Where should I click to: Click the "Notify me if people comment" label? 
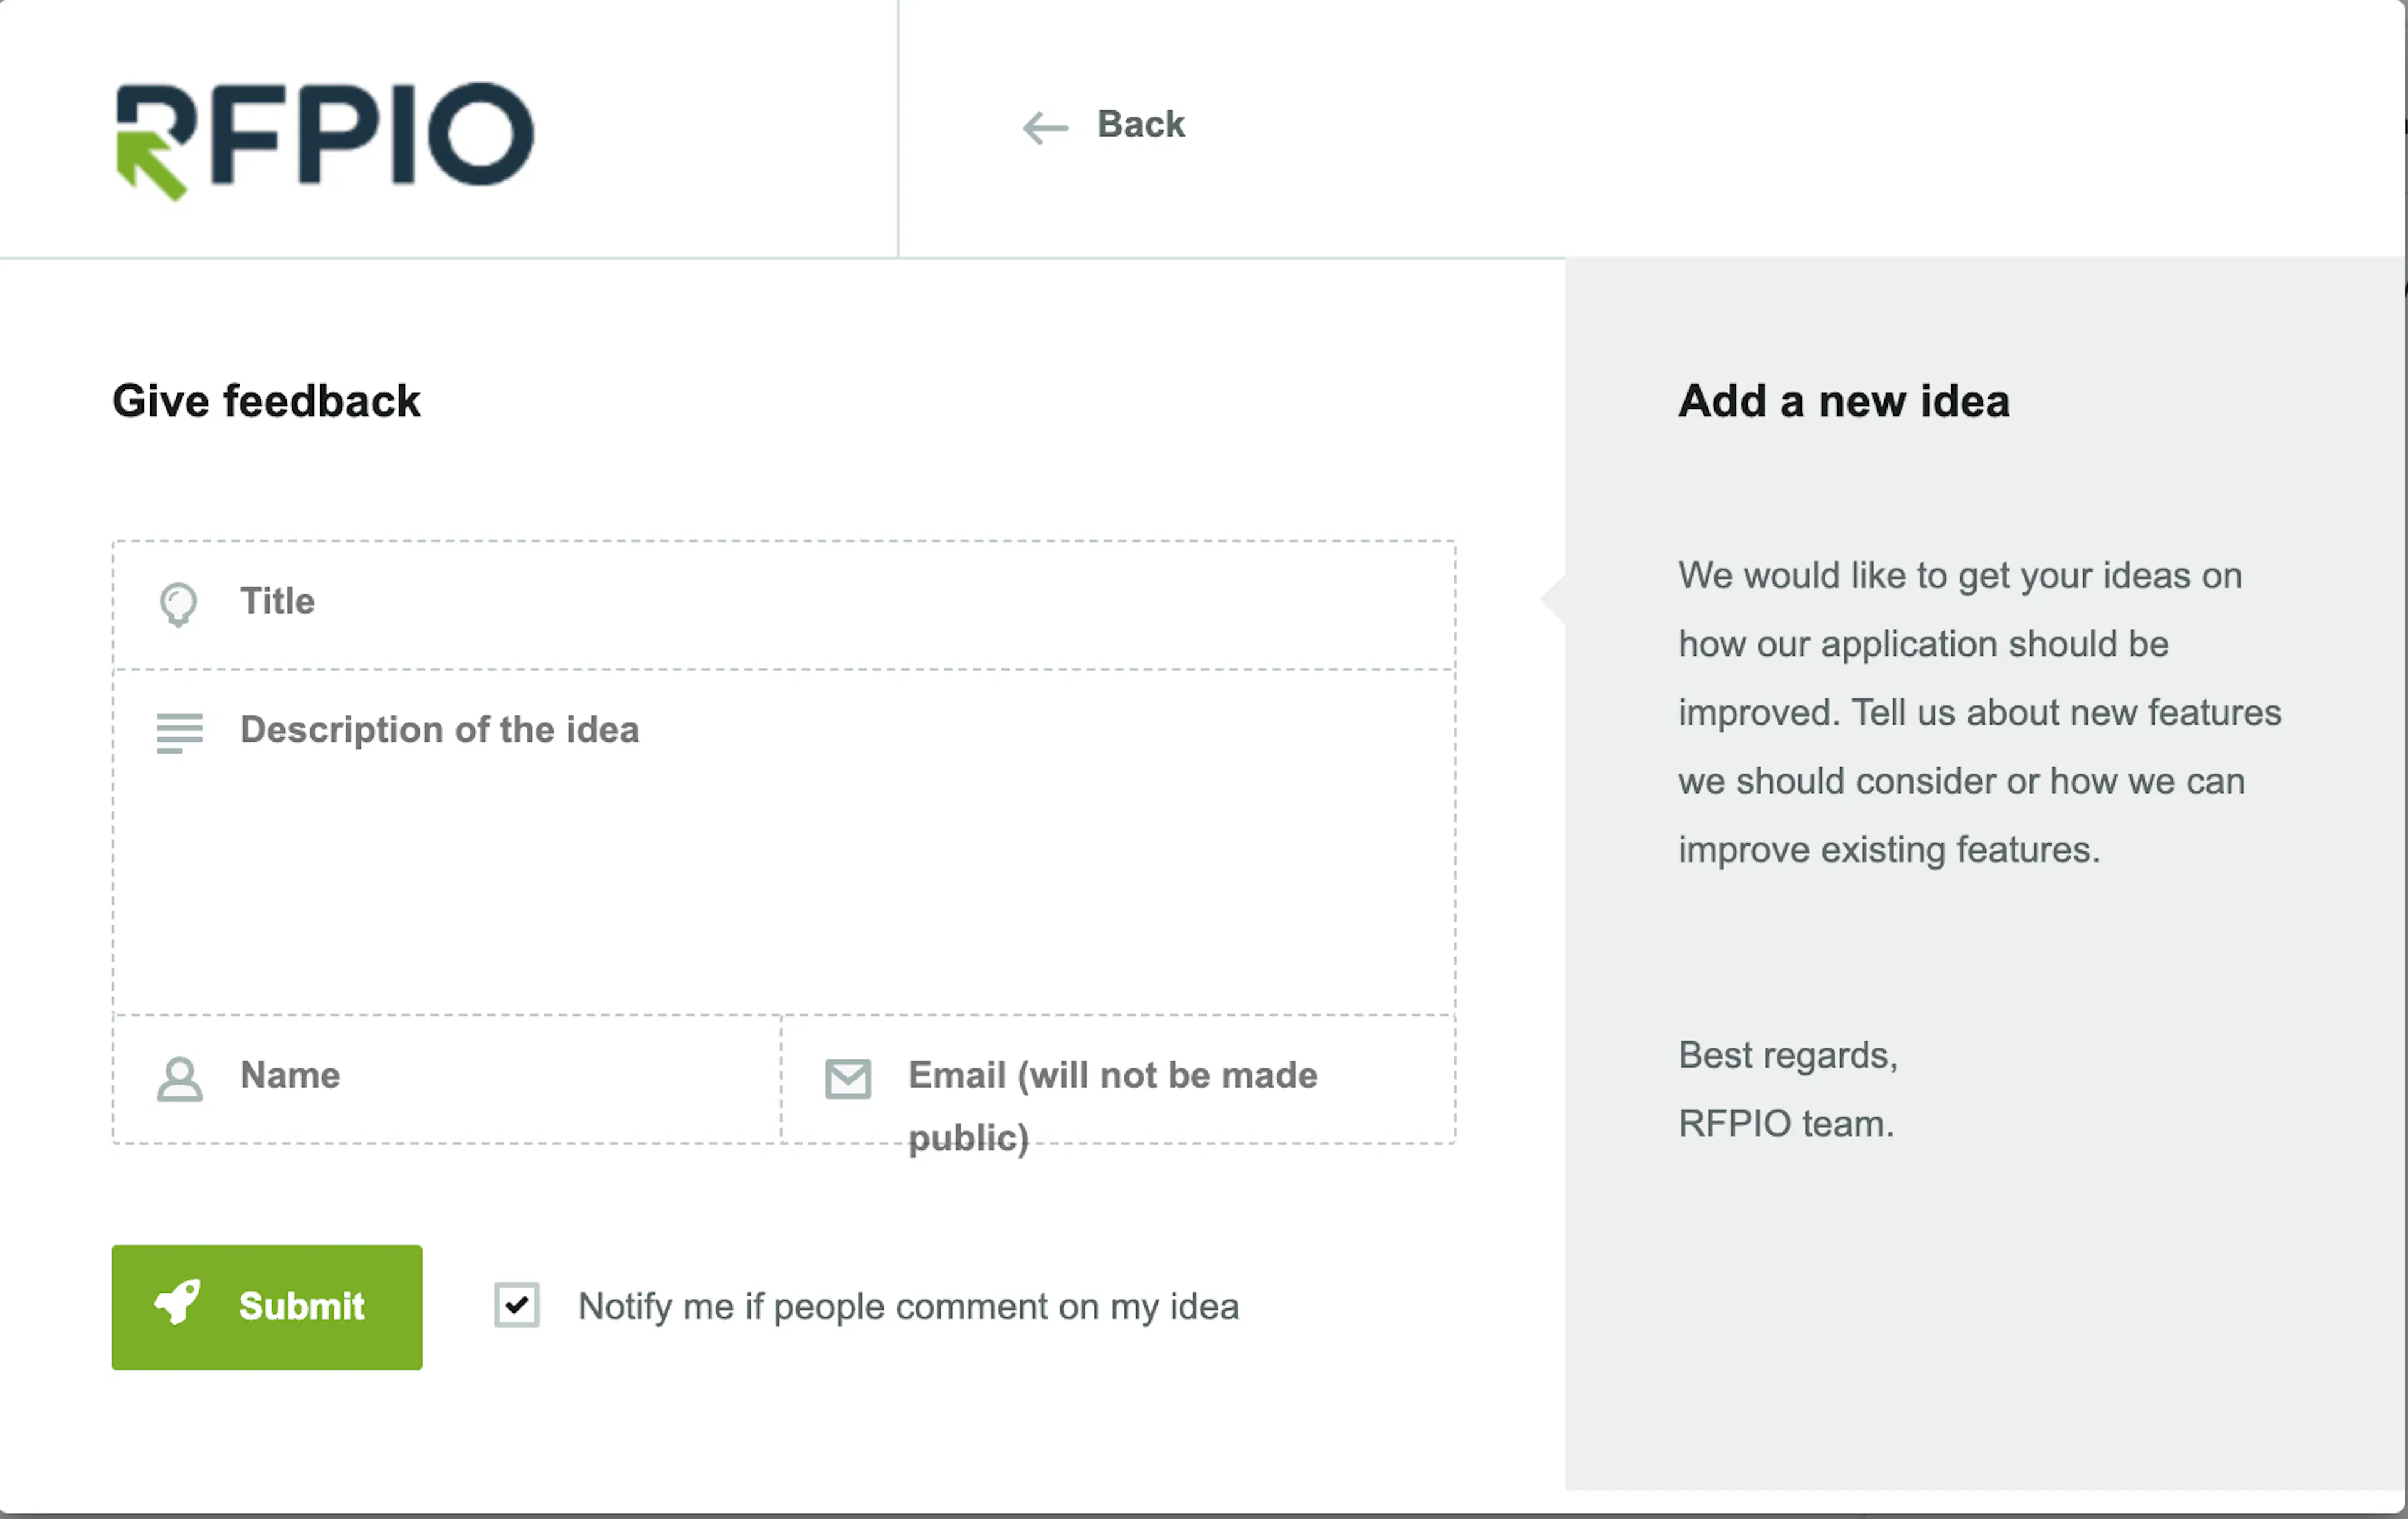pyautogui.click(x=908, y=1307)
